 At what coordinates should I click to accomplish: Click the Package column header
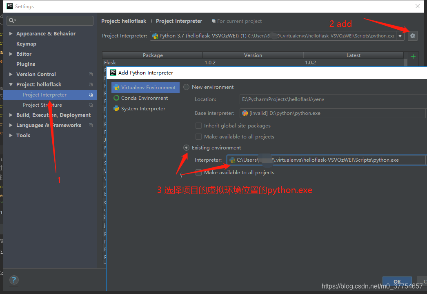153,55
